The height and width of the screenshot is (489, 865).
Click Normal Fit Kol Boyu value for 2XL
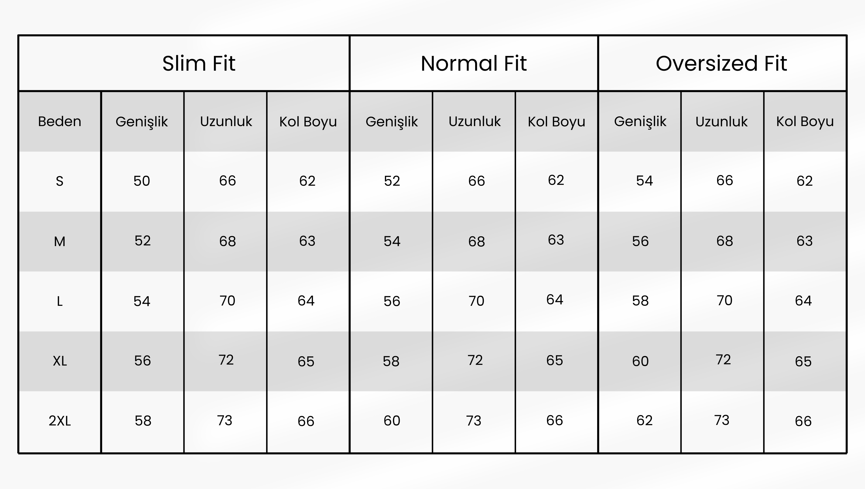click(554, 420)
